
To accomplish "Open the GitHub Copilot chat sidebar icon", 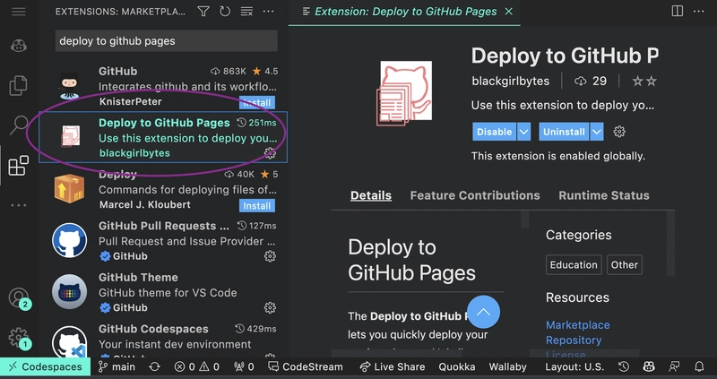I will coord(19,46).
